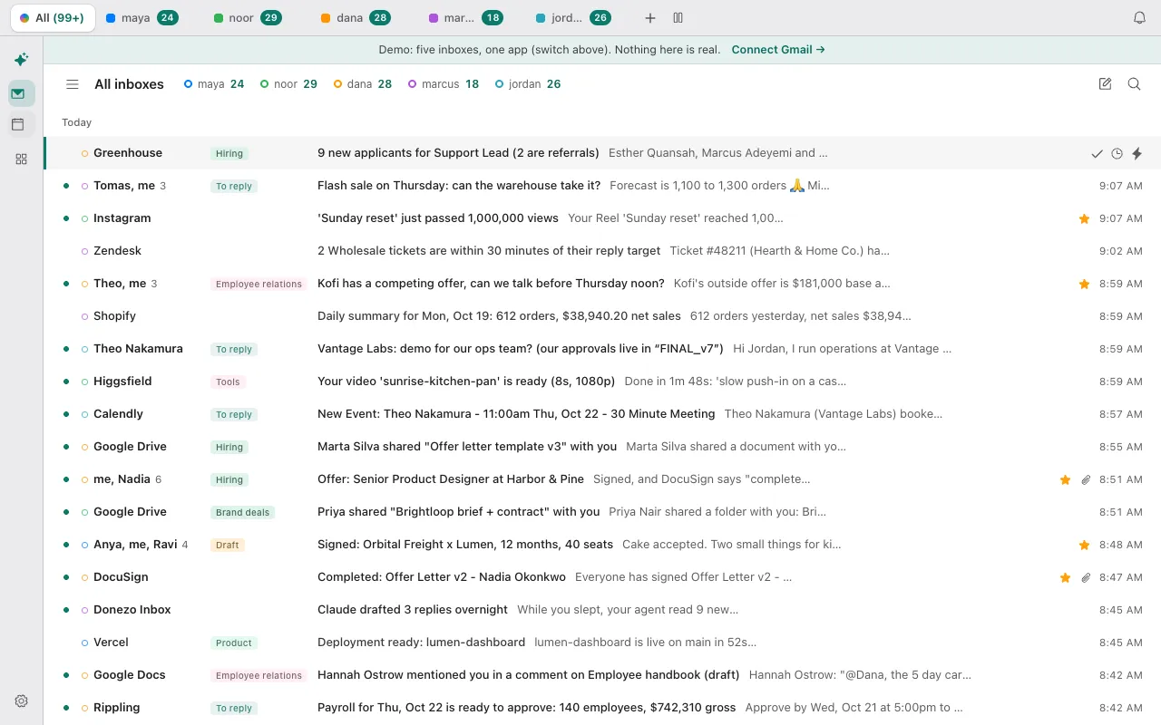This screenshot has width=1161, height=725.
Task: Open the sparkle AI assistant in the sidebar
Action: pyautogui.click(x=21, y=60)
